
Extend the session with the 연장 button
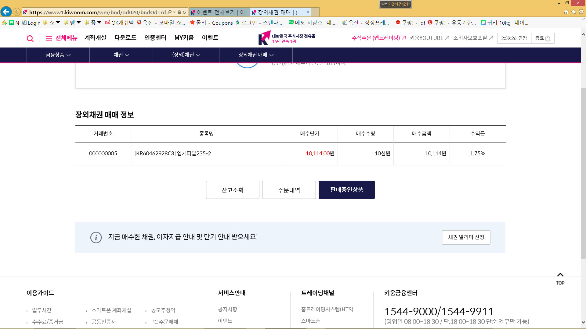(523, 38)
